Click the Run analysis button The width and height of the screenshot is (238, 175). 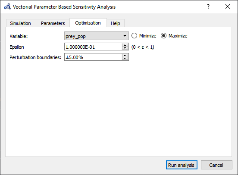click(x=182, y=165)
